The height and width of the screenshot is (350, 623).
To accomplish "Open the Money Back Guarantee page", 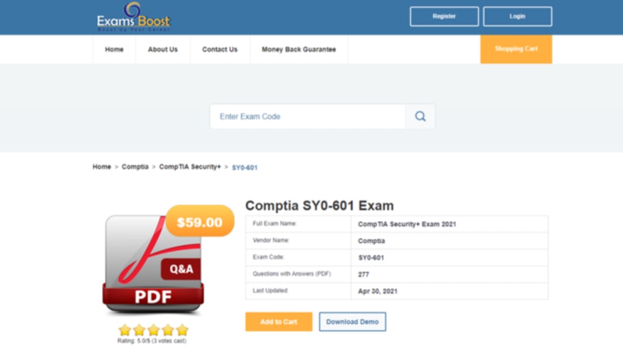I will (299, 49).
